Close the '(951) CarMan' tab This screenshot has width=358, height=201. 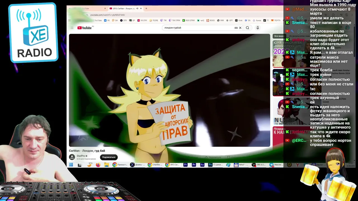click(141, 8)
